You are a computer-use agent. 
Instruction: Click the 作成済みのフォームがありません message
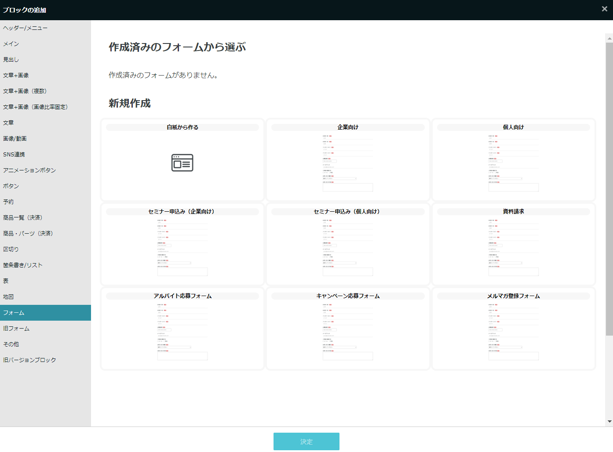[163, 75]
